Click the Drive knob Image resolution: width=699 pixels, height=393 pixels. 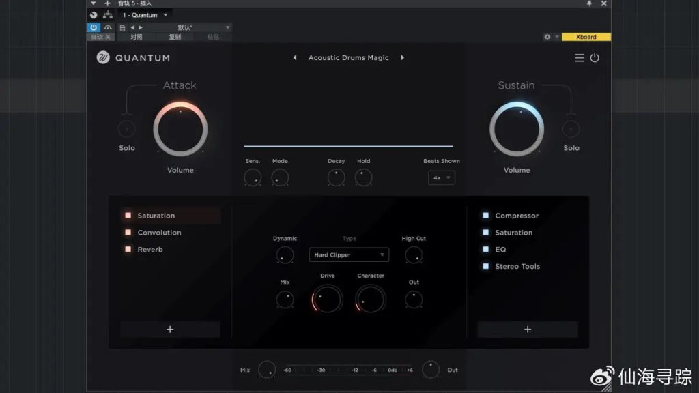(x=327, y=299)
